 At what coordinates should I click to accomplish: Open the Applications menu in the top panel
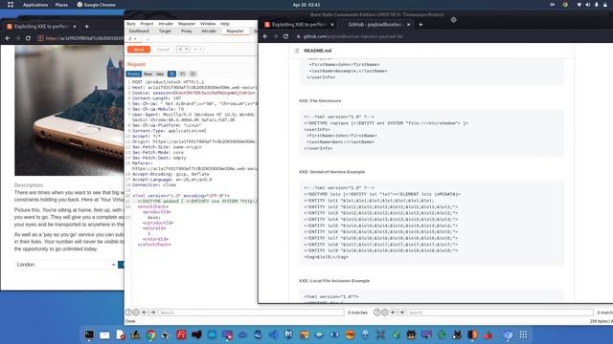pyautogui.click(x=35, y=5)
